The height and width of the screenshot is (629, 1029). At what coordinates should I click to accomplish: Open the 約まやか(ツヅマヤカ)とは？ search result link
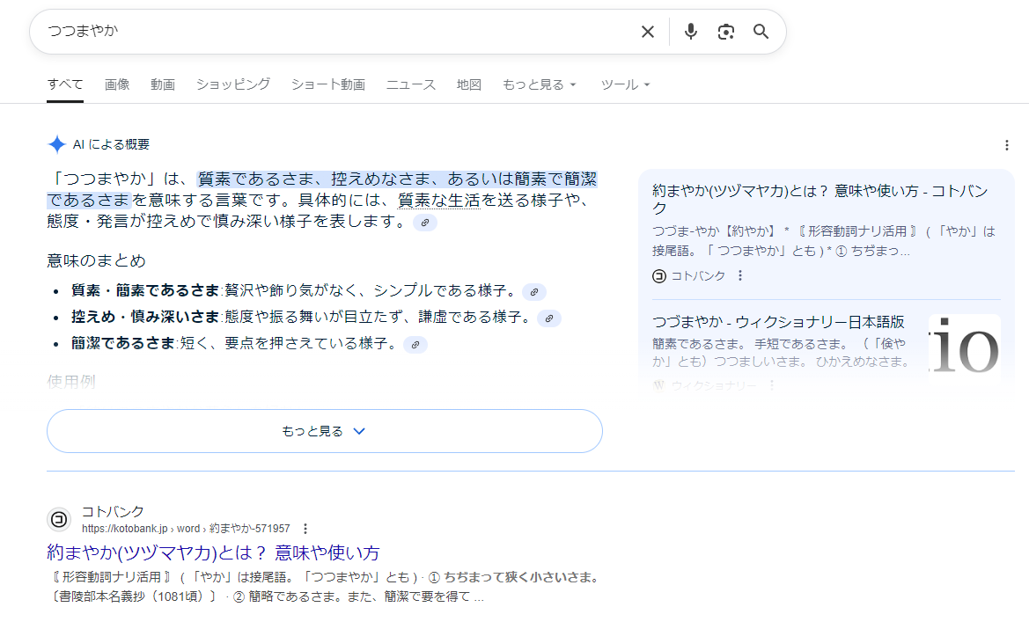[213, 552]
